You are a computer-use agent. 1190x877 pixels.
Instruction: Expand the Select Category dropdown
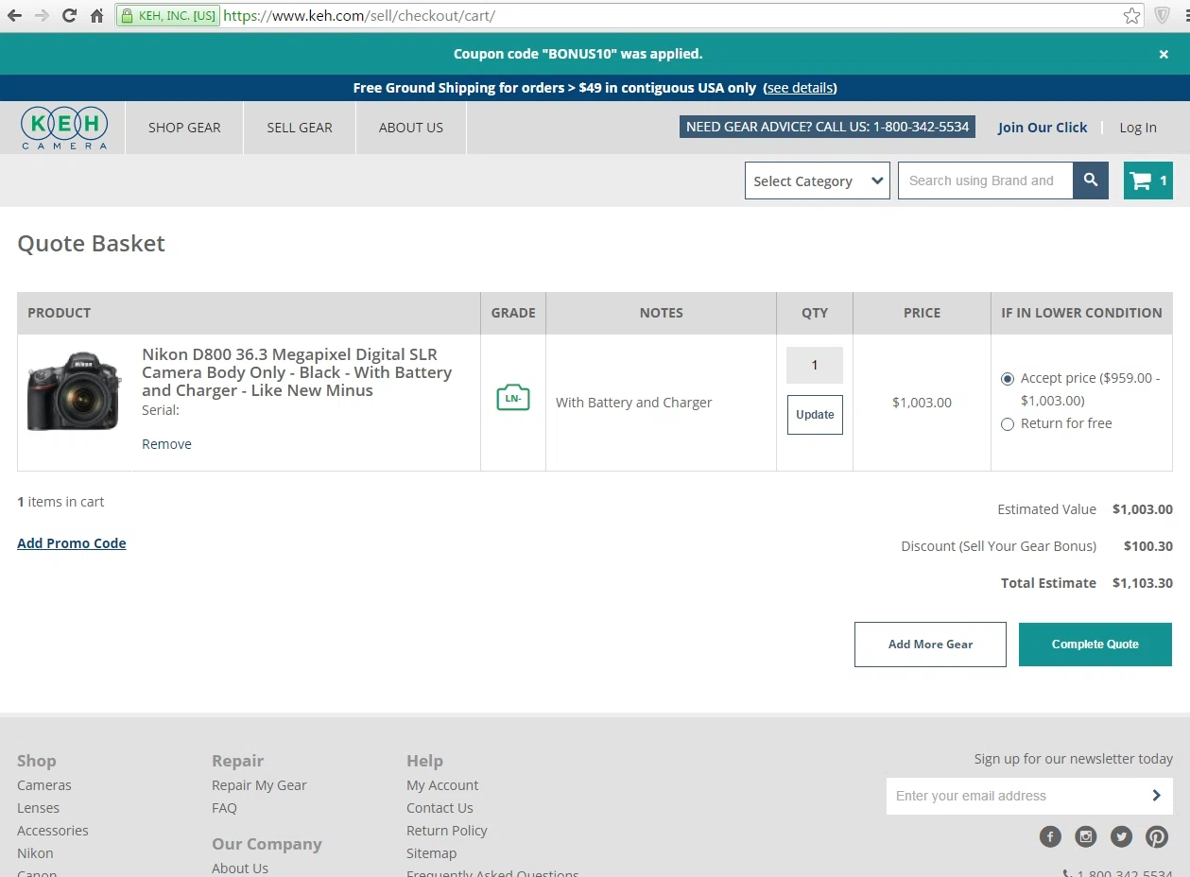tap(818, 181)
